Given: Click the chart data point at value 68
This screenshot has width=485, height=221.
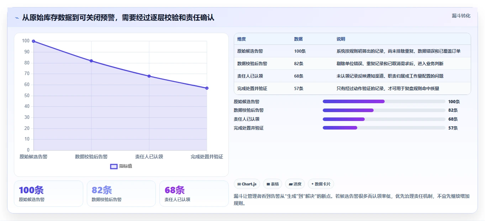Looking at the screenshot, I should [149, 76].
